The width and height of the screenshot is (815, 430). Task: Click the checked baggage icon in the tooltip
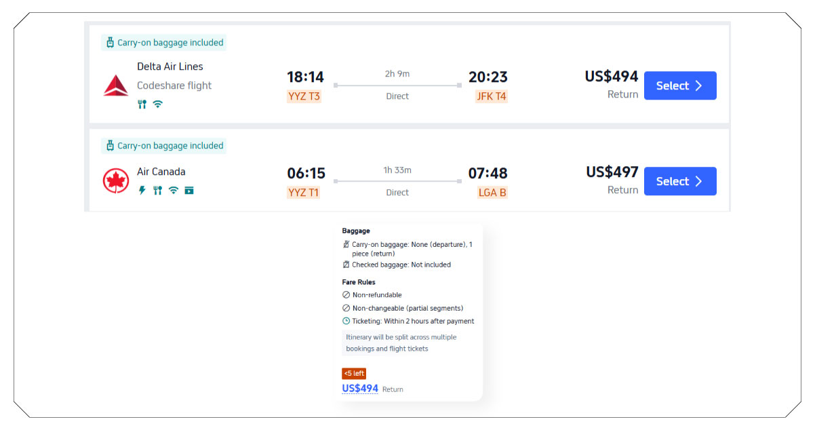pos(346,265)
